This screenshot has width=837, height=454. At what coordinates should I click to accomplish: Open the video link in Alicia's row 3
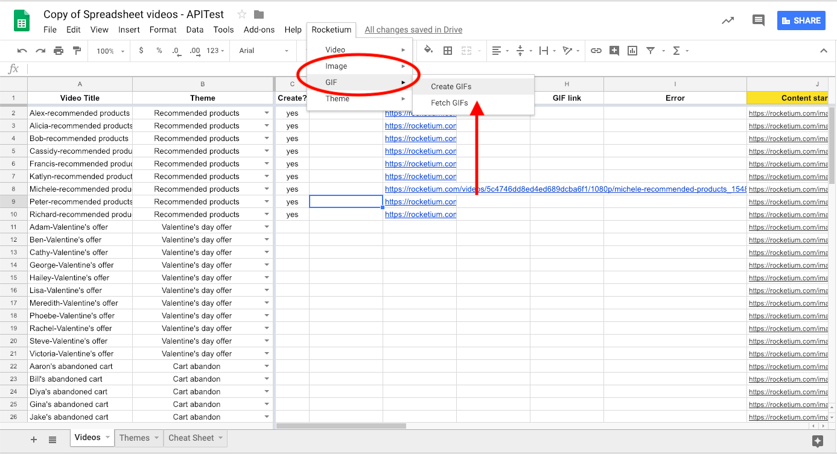tap(421, 126)
